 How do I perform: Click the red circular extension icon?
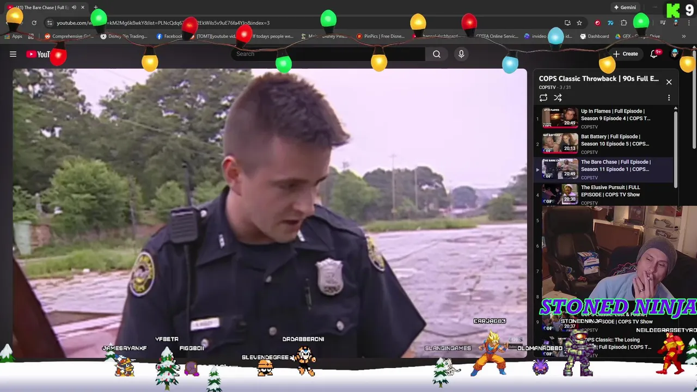coord(597,23)
